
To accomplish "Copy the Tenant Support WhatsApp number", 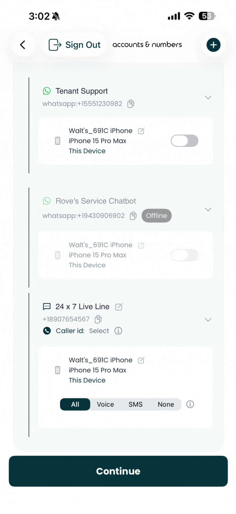I will (131, 104).
